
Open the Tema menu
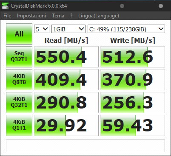coord(58,16)
